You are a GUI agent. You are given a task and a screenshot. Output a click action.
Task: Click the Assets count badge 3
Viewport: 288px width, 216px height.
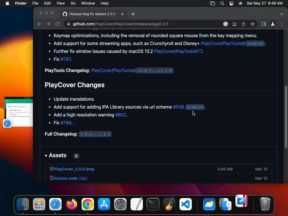click(x=76, y=156)
